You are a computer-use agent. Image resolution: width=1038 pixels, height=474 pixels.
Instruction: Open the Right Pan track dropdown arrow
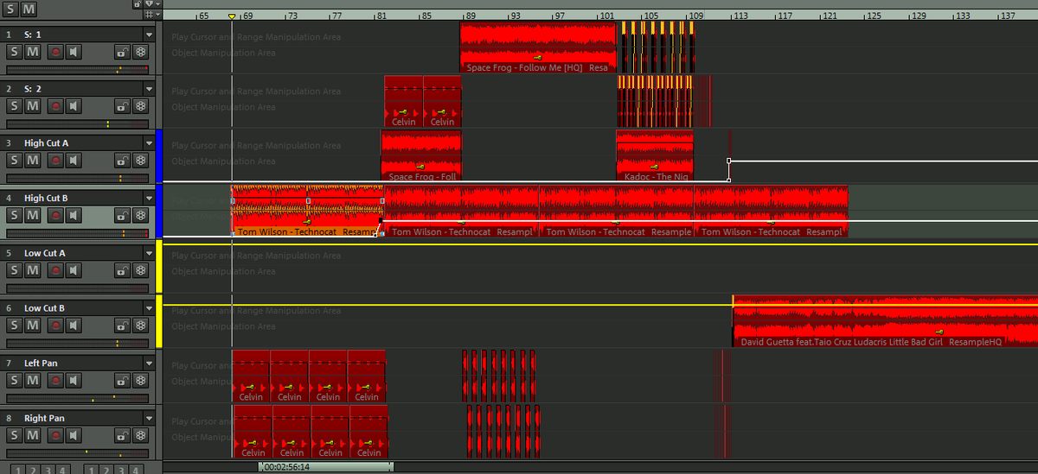click(x=149, y=418)
